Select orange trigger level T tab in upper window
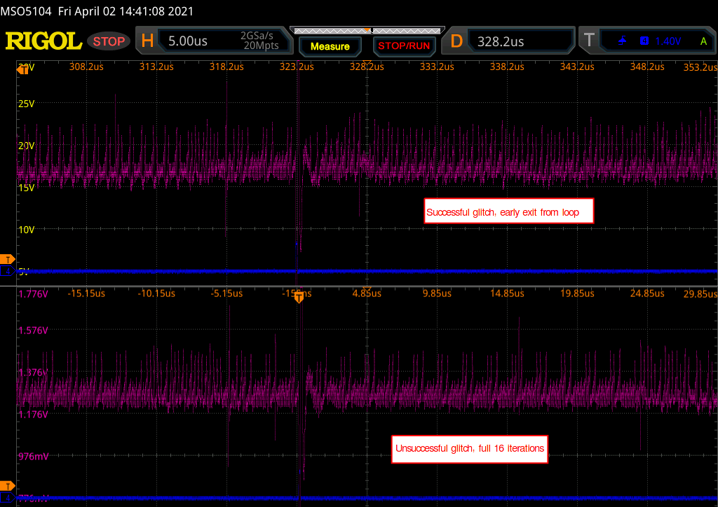 point(8,259)
